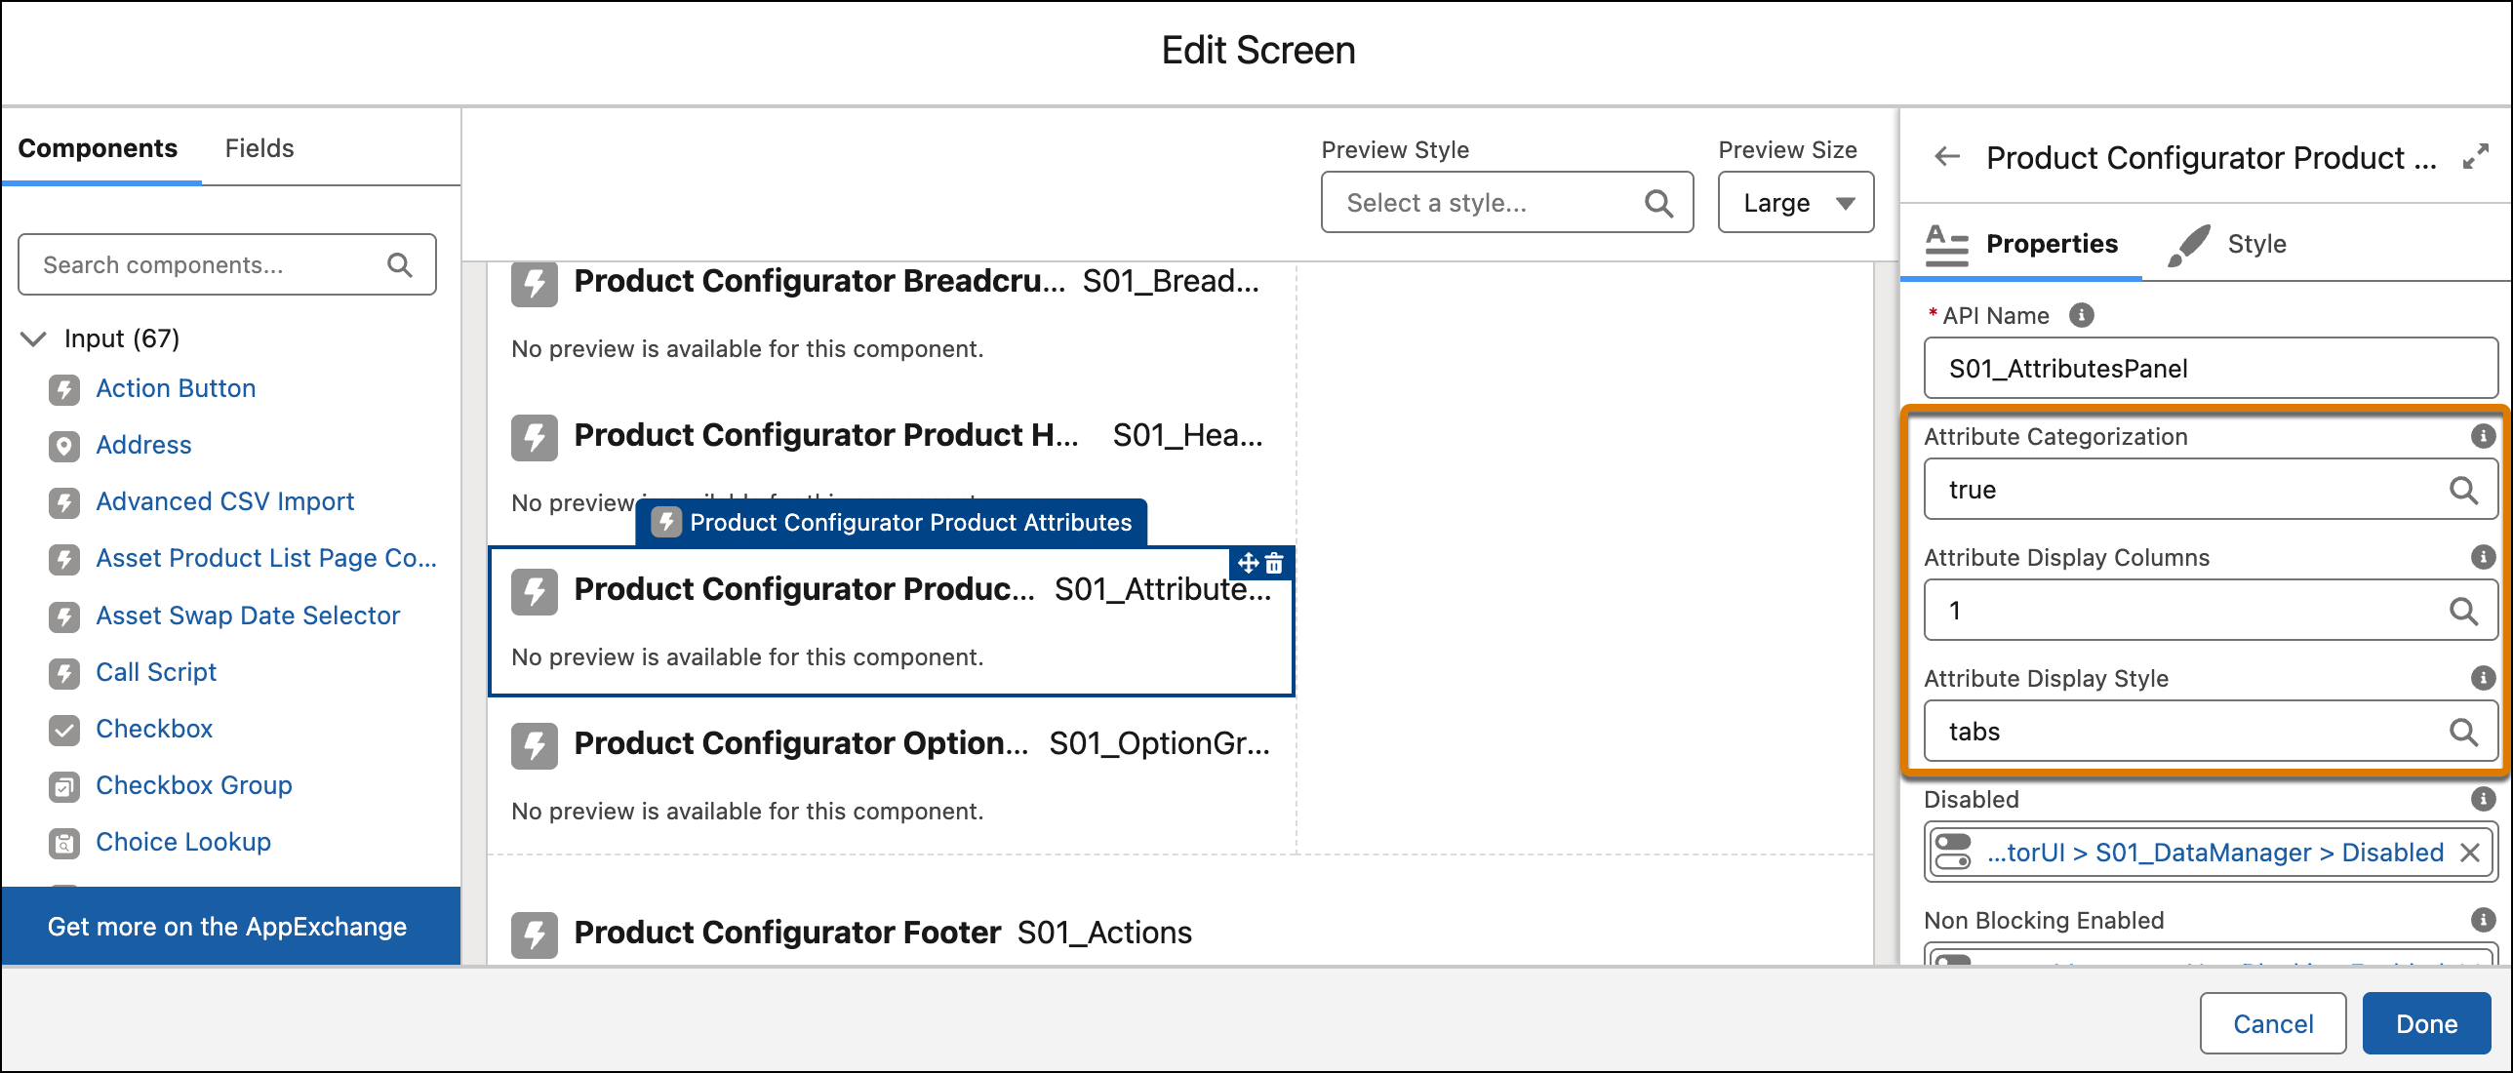The height and width of the screenshot is (1073, 2513).
Task: Click the Attribute Display Columns info icon
Action: (x=2483, y=557)
